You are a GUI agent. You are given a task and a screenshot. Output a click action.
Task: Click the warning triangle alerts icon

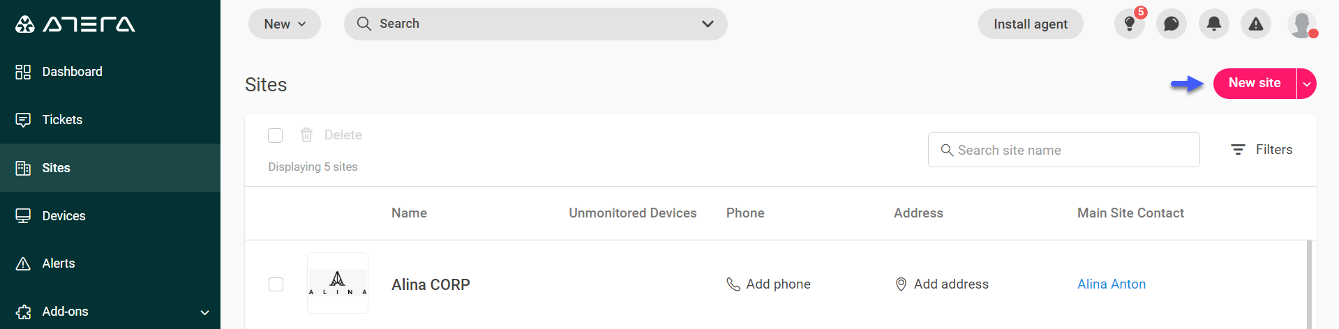(x=1256, y=24)
